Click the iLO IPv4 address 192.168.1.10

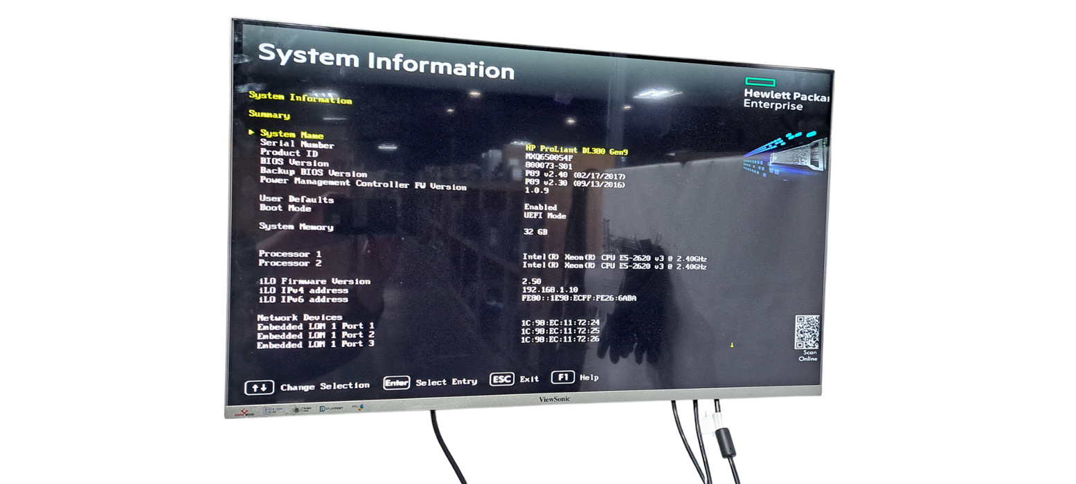tap(550, 290)
